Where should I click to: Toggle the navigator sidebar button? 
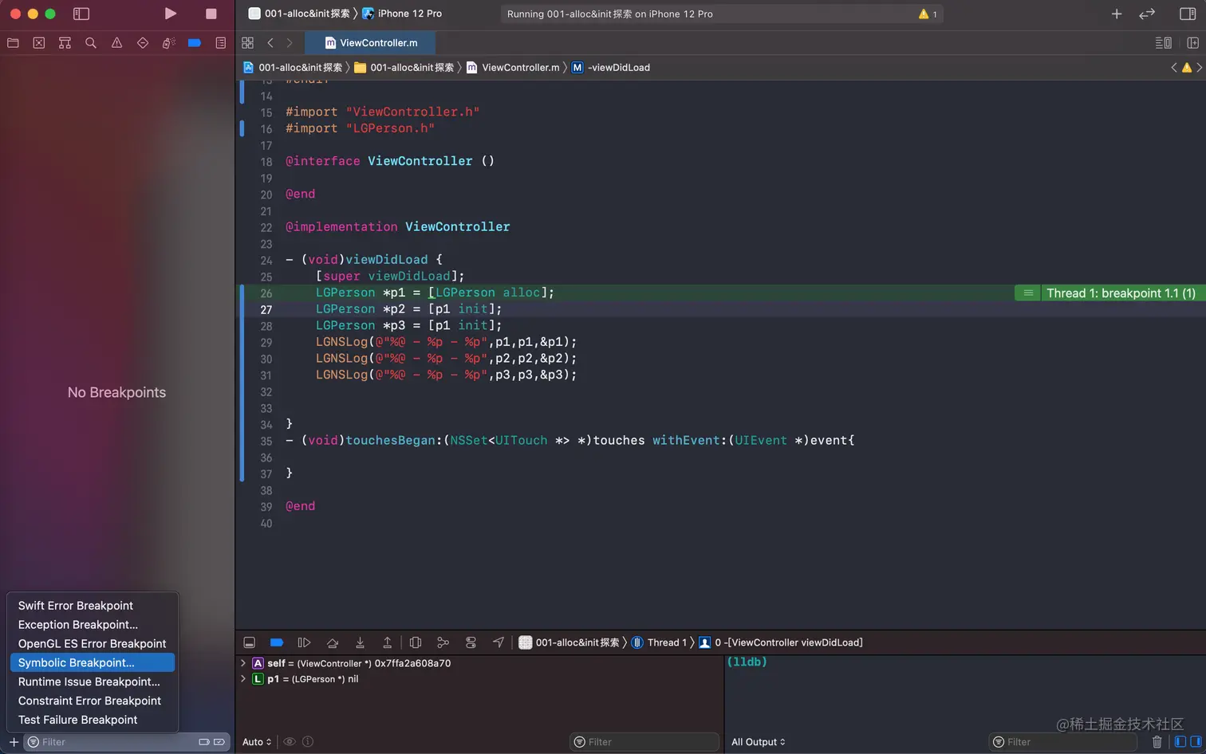click(x=81, y=14)
